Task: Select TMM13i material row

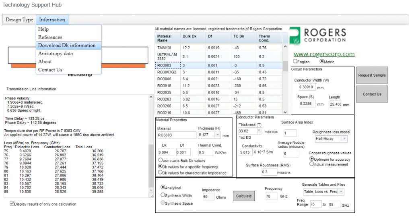Action: pyautogui.click(x=219, y=48)
